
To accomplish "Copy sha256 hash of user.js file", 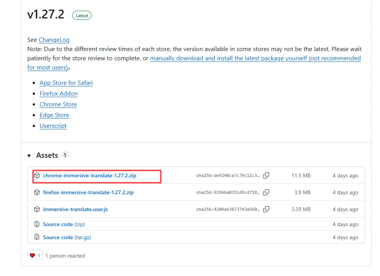I will click(266, 209).
